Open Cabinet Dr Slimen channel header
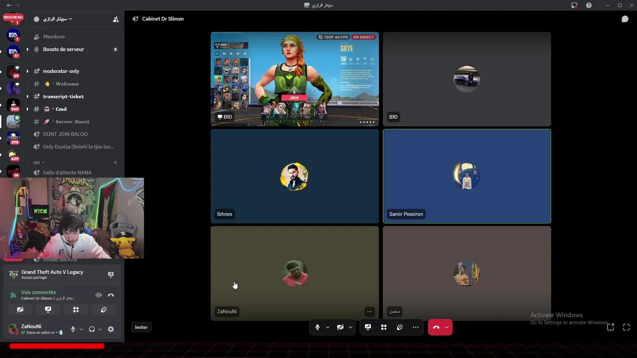Viewport: 637px width, 358px height. [163, 19]
